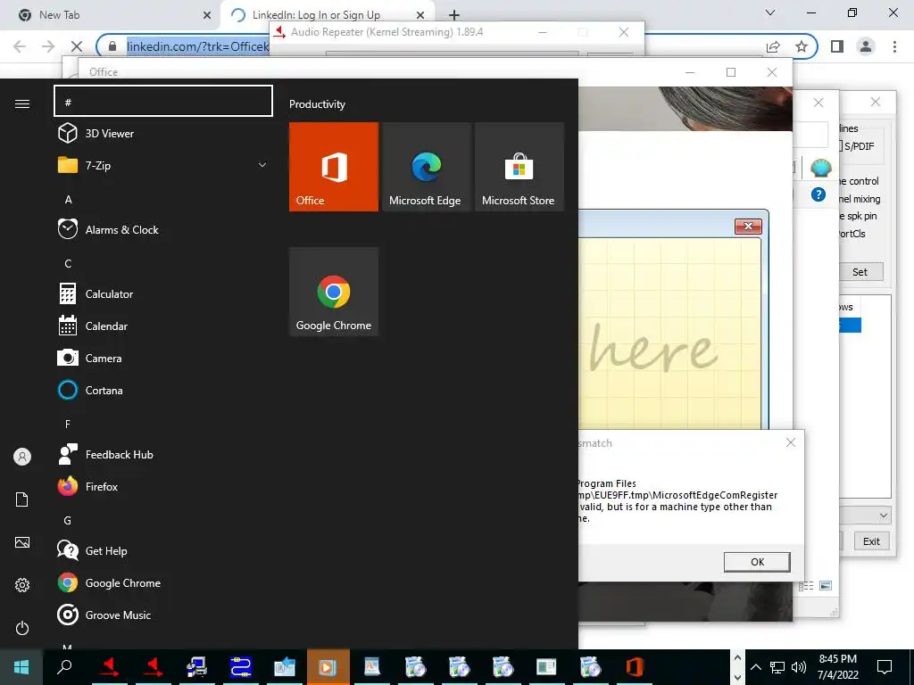Viewport: 914px width, 685px height.
Task: Open the user account icon in Start
Action: click(x=22, y=457)
